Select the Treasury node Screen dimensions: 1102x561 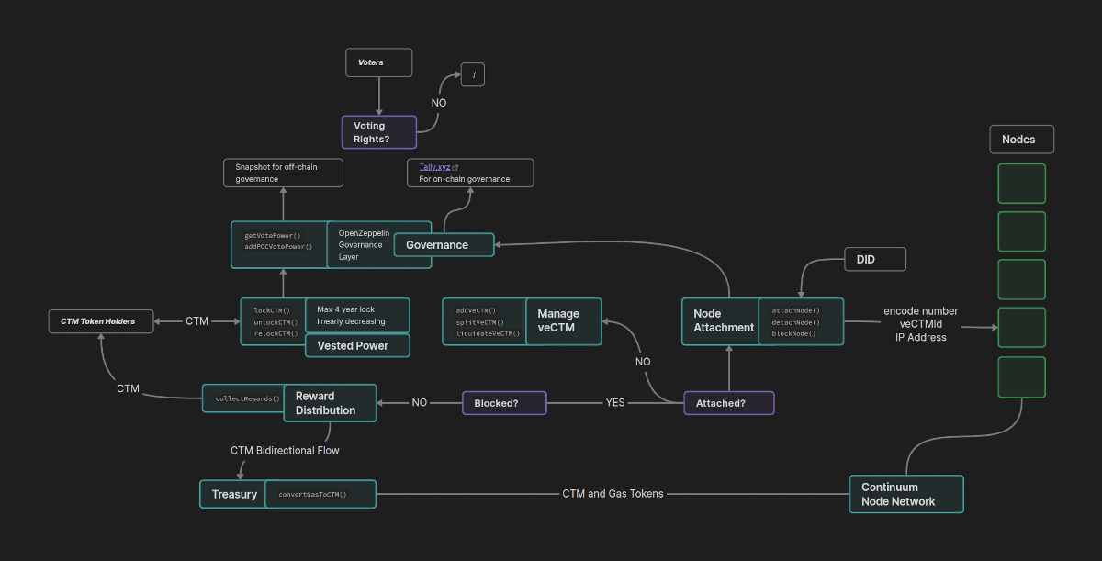click(233, 494)
